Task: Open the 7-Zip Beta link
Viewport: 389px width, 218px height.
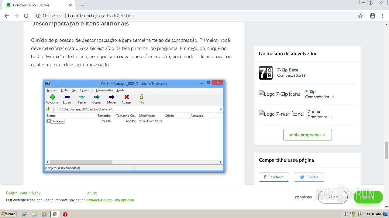Action: 287,70
